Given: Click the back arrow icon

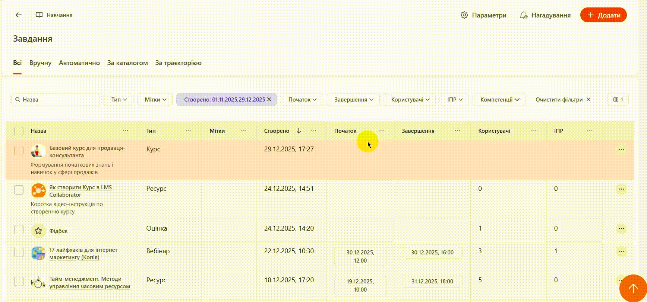Looking at the screenshot, I should pyautogui.click(x=18, y=15).
